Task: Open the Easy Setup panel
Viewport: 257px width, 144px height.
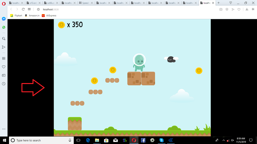Action: coord(253,9)
